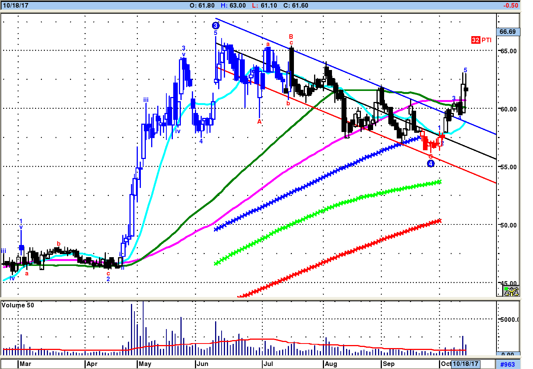This screenshot has height=369, width=533.
Task: Click the 10/18/17 date in header
Action: click(x=16, y=6)
